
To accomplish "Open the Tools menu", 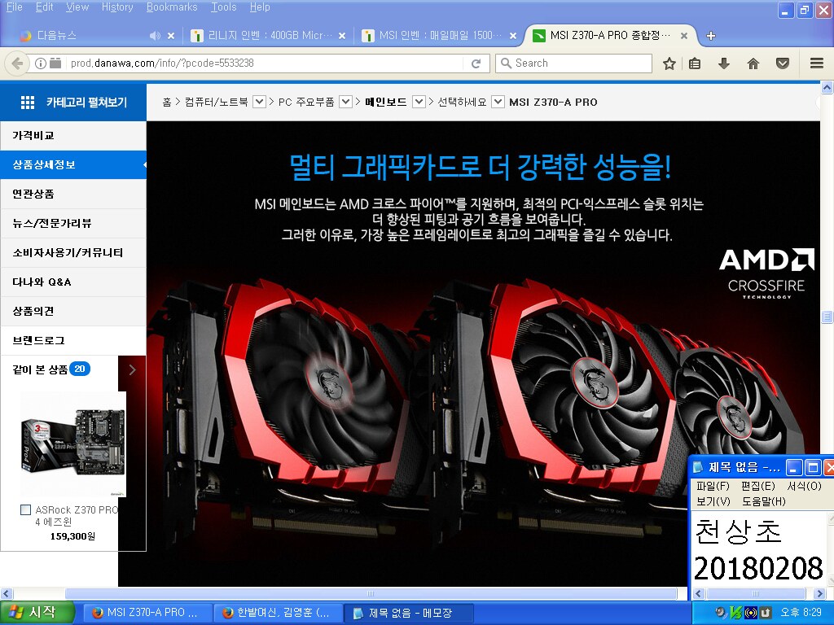I will 223,7.
